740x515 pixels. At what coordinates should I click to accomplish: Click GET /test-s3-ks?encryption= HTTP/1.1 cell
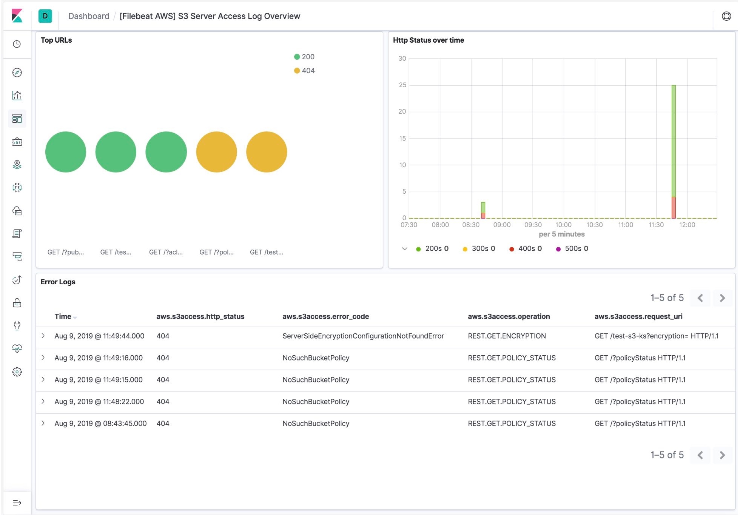click(656, 336)
